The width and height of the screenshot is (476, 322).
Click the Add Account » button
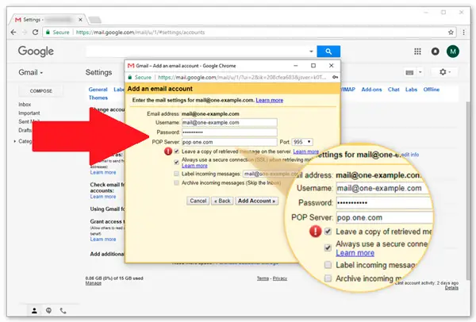point(256,201)
